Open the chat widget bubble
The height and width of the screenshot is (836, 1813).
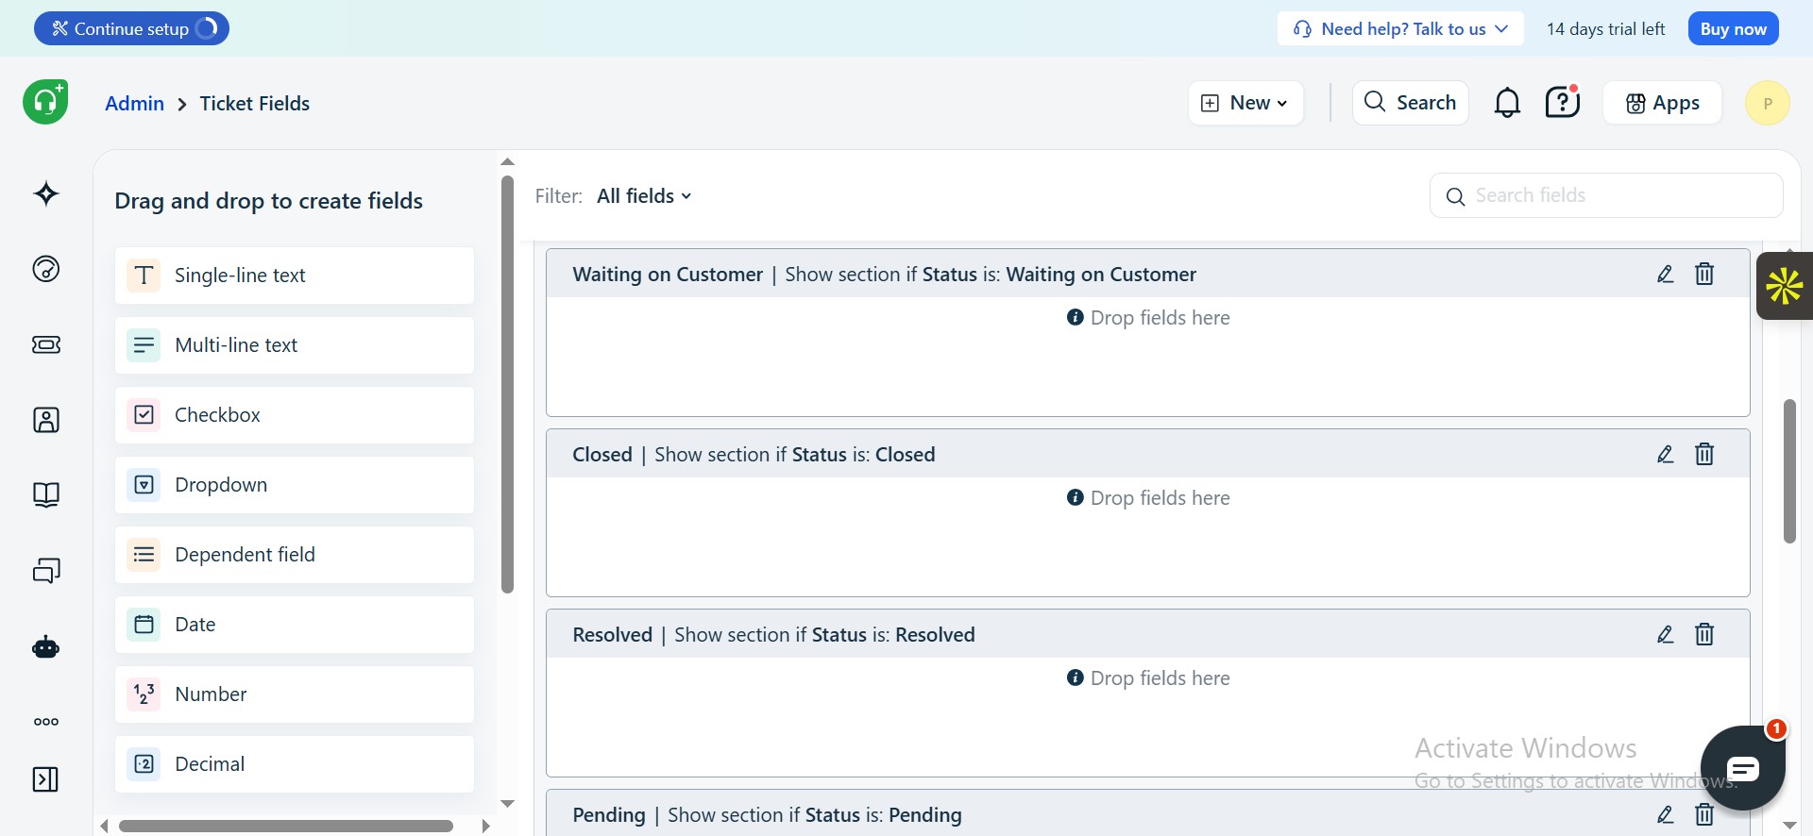1742,768
